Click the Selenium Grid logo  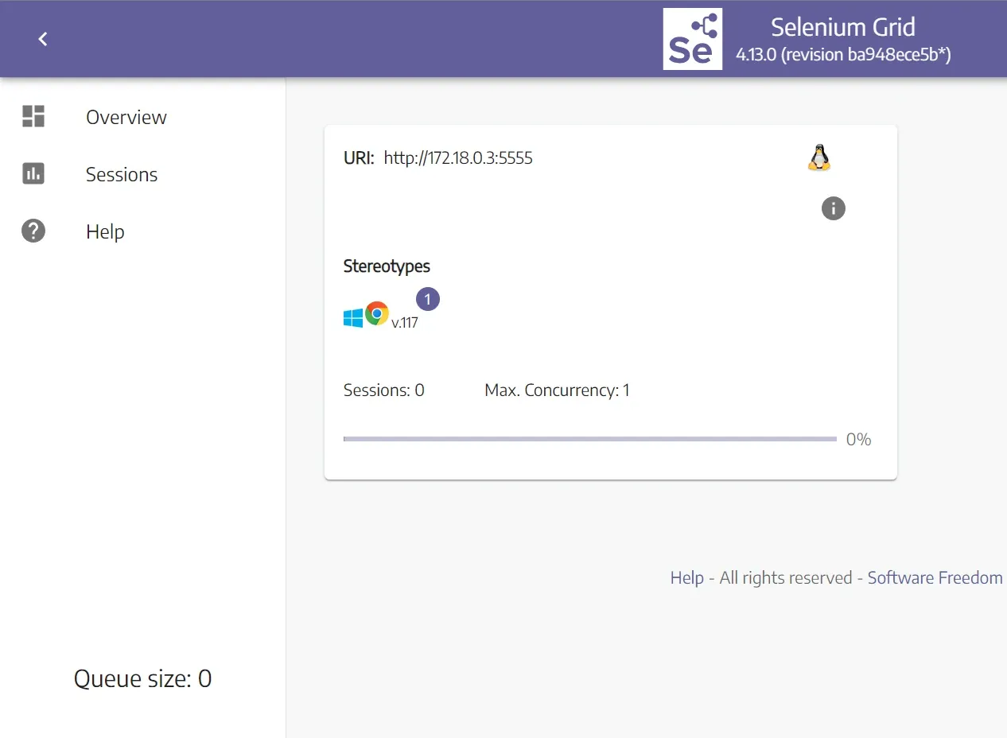pyautogui.click(x=692, y=38)
